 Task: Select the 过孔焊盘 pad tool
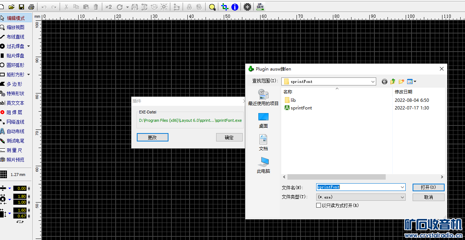tap(15, 46)
